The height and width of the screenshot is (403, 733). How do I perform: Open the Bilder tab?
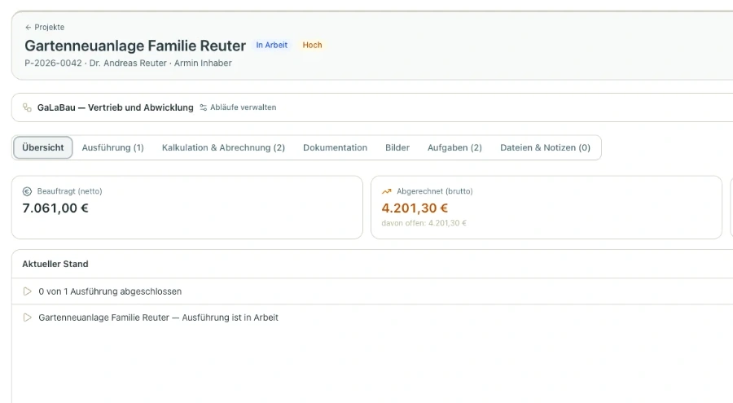point(397,147)
